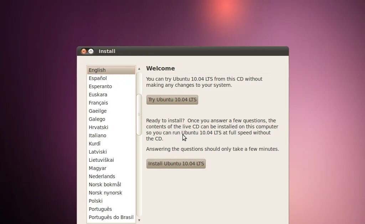Choose Kurdî as the language

pyautogui.click(x=111, y=144)
